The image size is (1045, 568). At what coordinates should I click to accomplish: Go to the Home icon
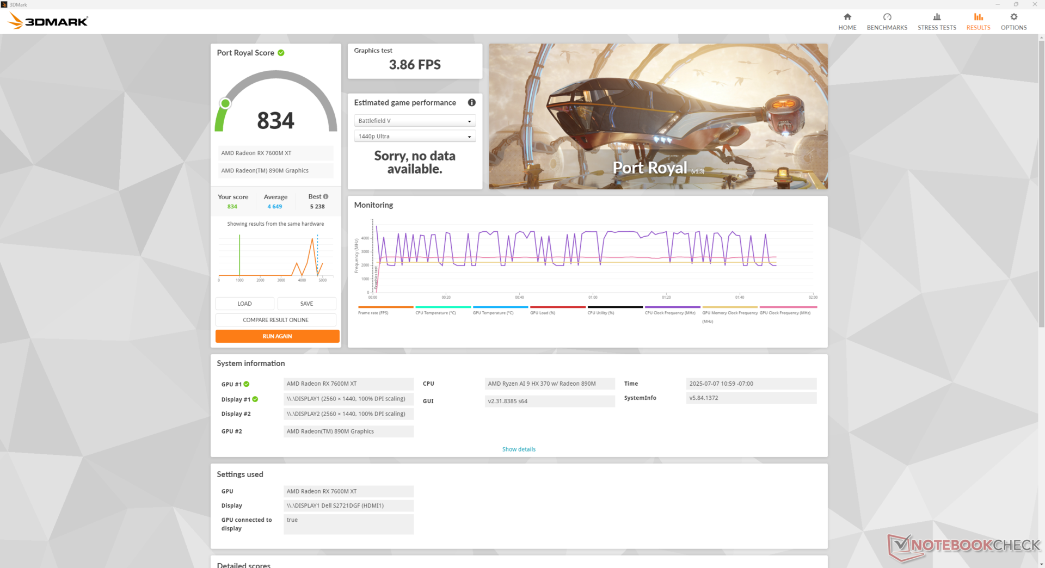[x=847, y=17]
